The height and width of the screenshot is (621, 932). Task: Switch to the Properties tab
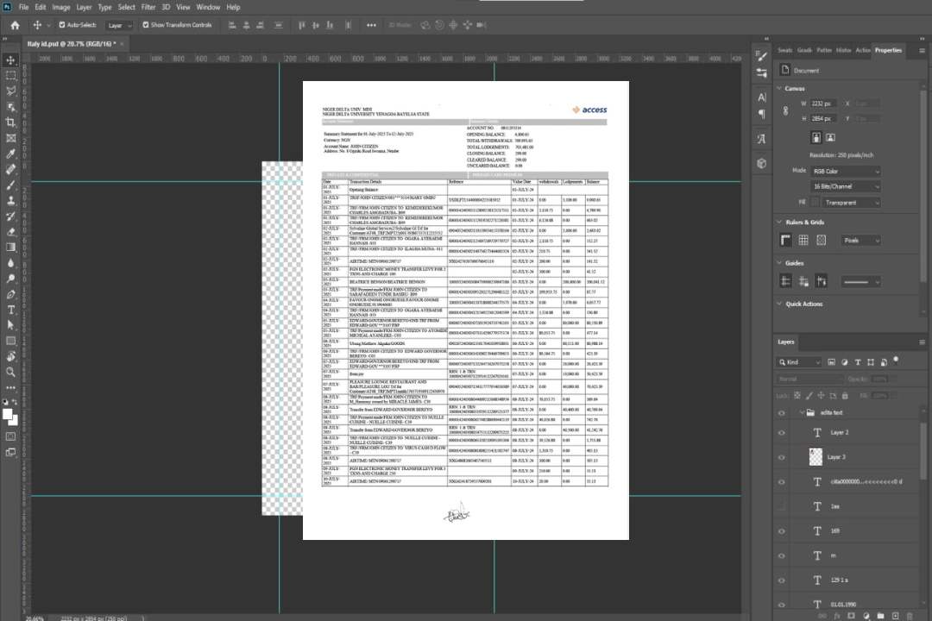[888, 51]
